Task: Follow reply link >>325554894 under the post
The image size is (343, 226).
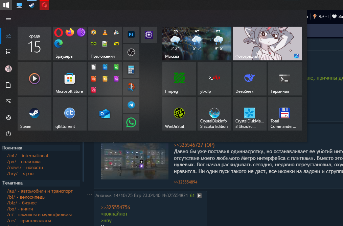Action: 185,182
